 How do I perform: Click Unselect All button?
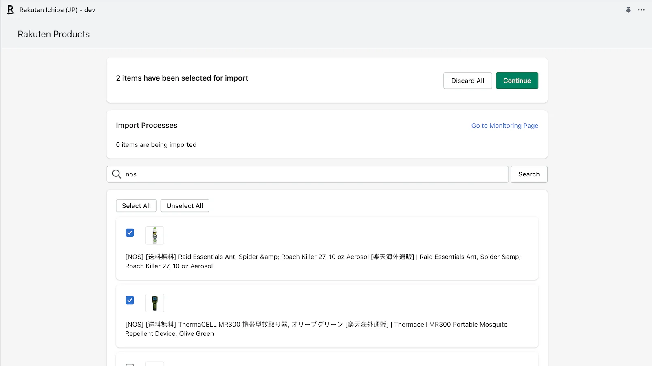(x=185, y=206)
